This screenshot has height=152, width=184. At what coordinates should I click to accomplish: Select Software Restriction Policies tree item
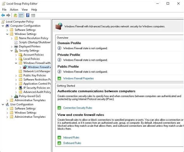(x=37, y=79)
